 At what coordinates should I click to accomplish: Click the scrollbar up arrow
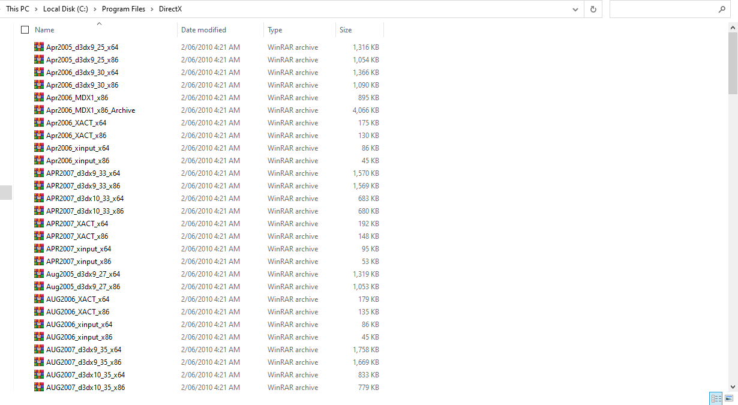tap(733, 28)
